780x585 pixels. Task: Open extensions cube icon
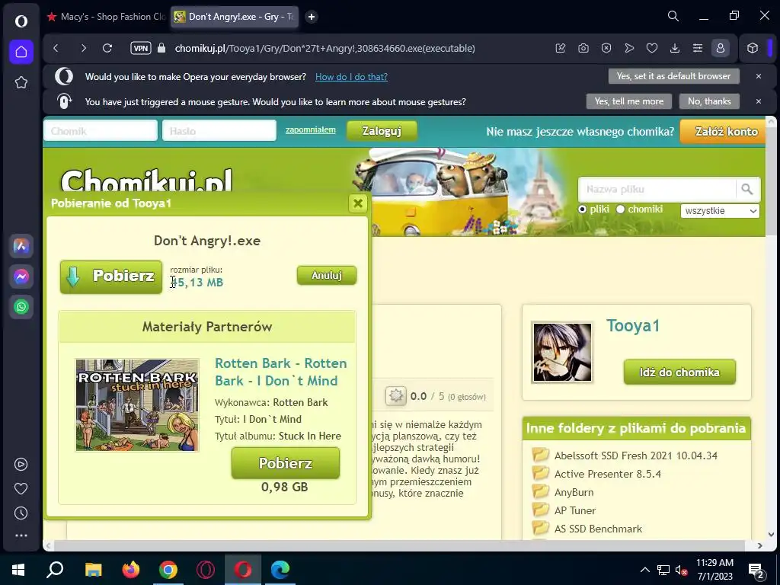(753, 48)
